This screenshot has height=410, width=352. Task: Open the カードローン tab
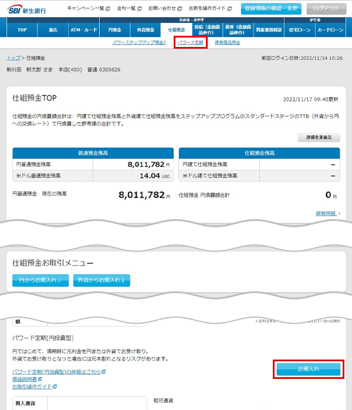pos(329,29)
